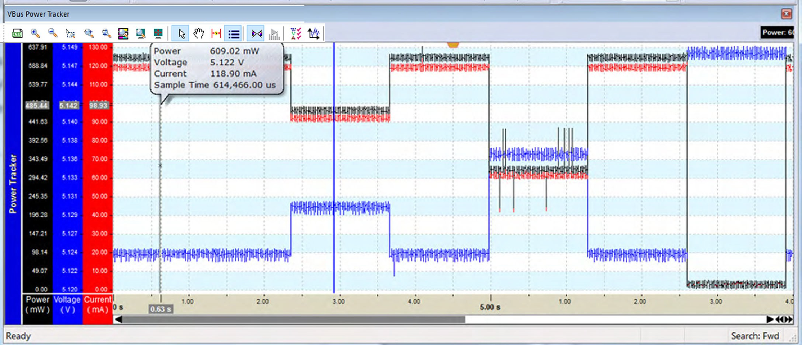Image resolution: width=802 pixels, height=345 pixels.
Task: Click the greyed play with bars icon
Action: (274, 34)
